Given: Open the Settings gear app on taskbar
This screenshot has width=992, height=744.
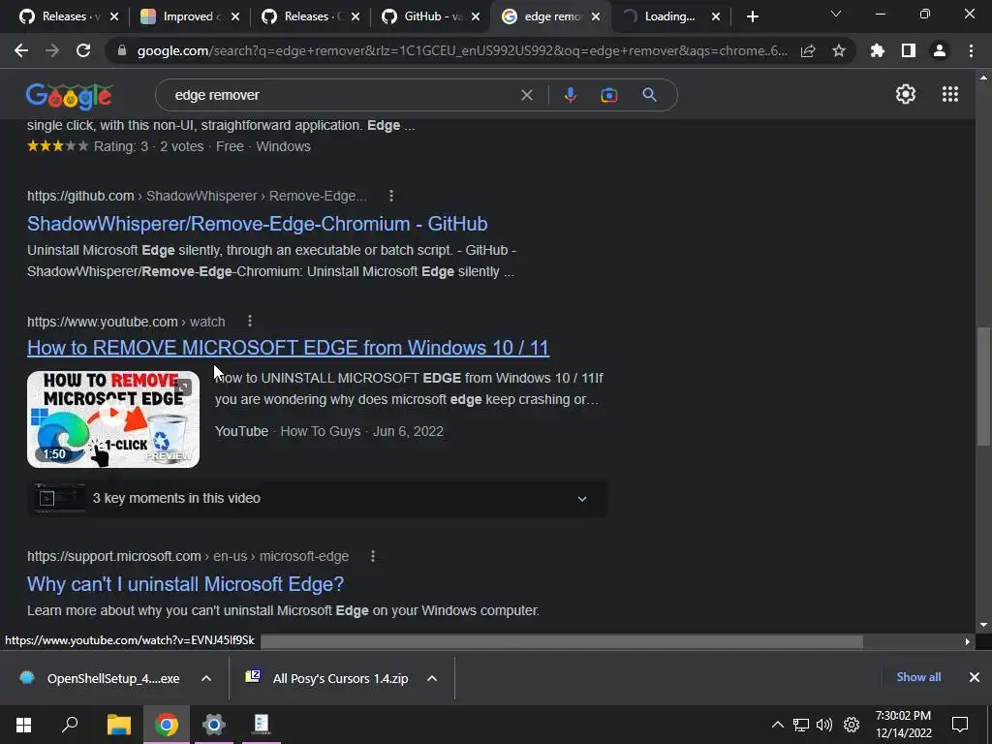Looking at the screenshot, I should tap(214, 725).
